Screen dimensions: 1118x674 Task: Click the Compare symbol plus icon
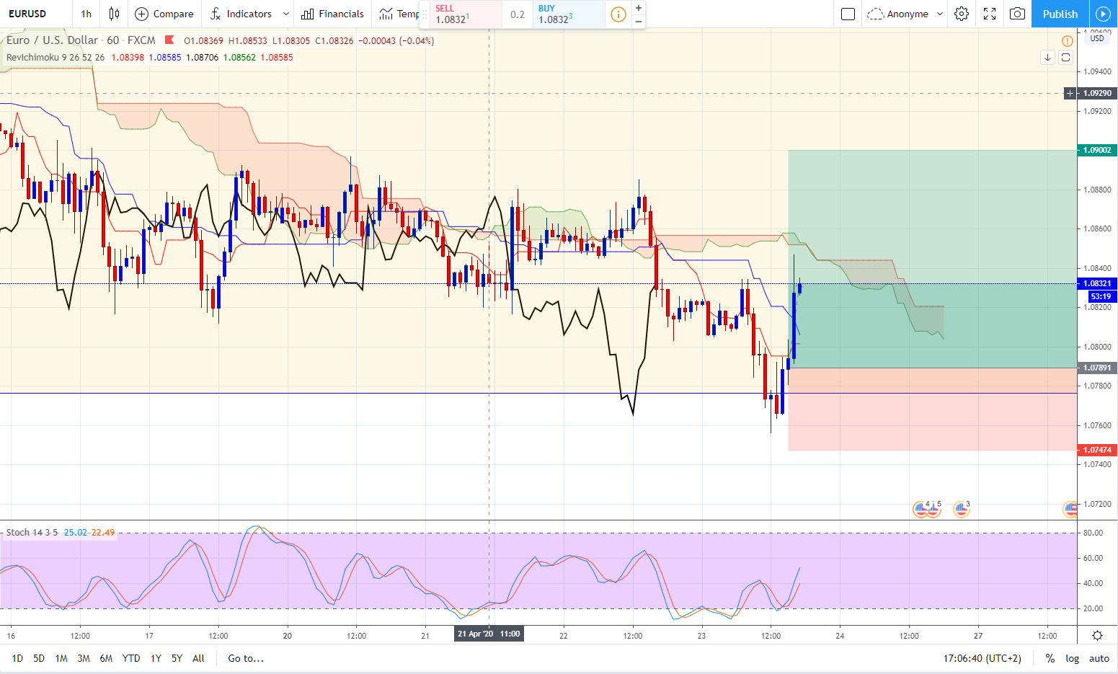point(142,14)
